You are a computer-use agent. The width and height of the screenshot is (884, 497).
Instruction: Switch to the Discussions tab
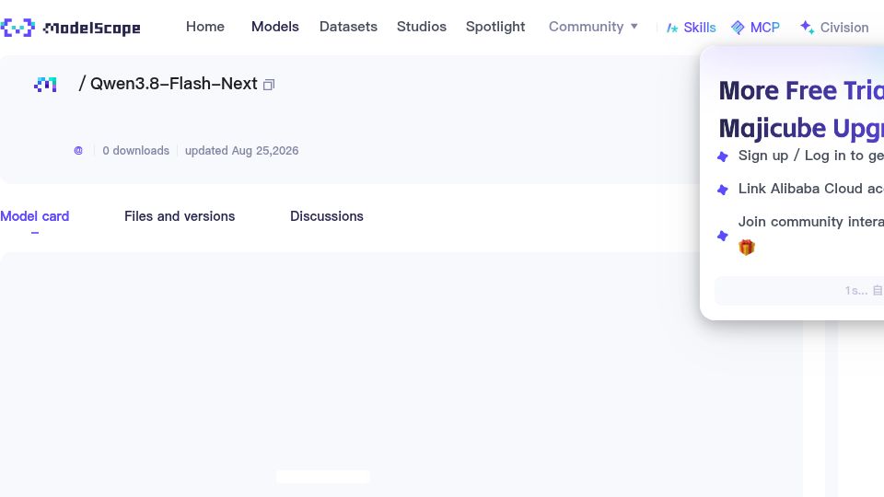click(x=326, y=216)
